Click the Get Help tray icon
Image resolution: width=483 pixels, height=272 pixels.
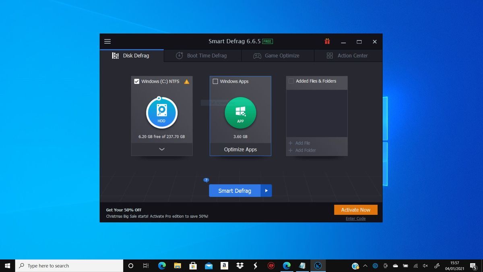click(x=355, y=266)
